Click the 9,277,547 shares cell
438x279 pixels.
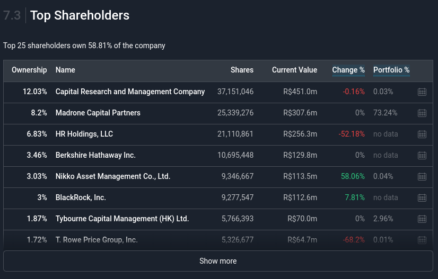(238, 197)
